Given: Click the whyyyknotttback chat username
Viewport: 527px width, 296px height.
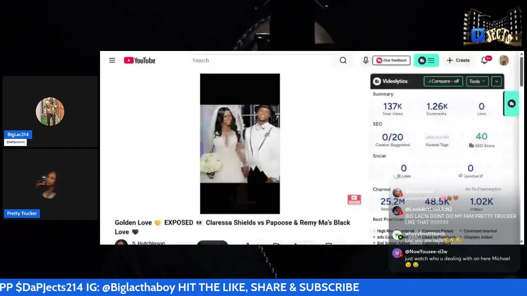Looking at the screenshot, I should point(425,234).
